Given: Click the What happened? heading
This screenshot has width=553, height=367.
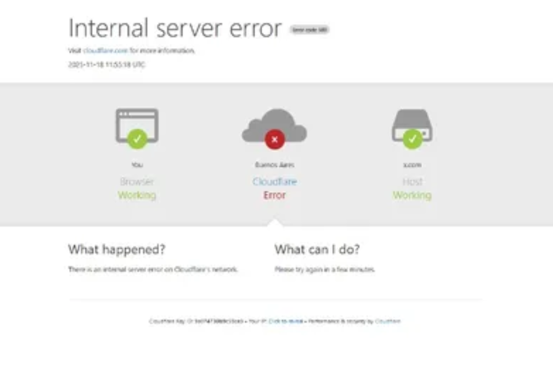Looking at the screenshot, I should 117,249.
